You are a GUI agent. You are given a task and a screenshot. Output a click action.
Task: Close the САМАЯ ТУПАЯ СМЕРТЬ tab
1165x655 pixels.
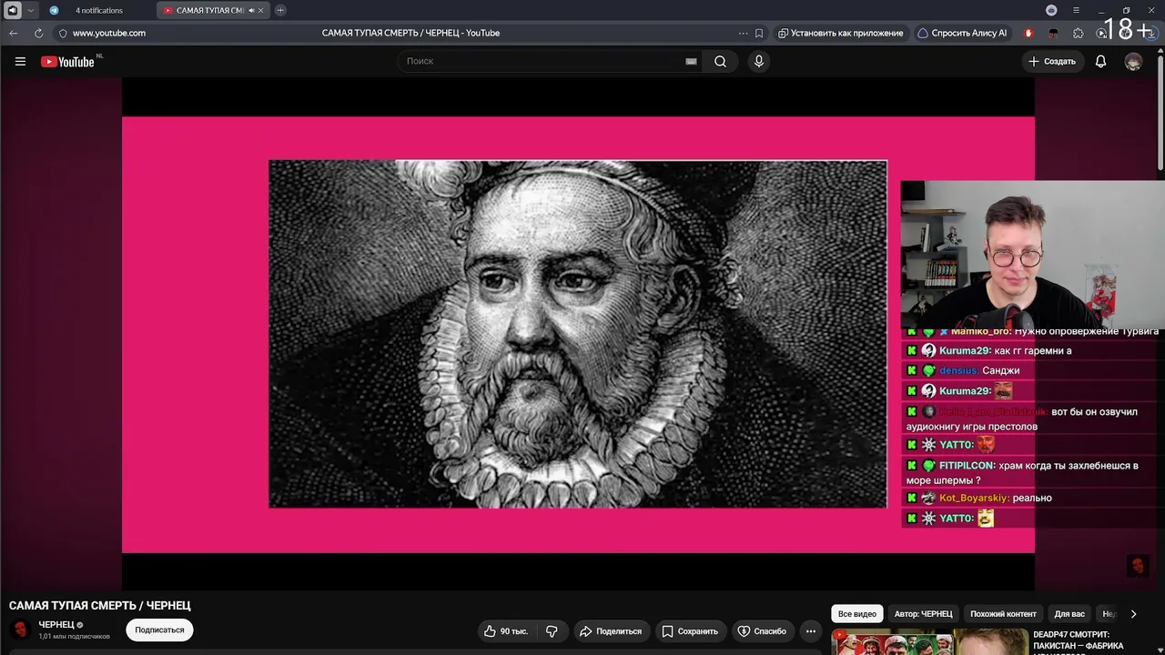point(261,10)
